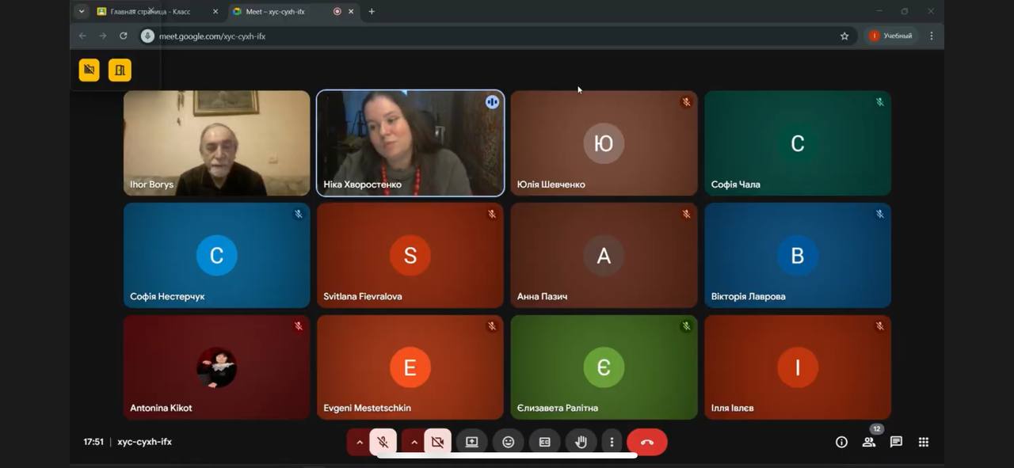Open a new browser tab
This screenshot has width=1014, height=468.
point(372,12)
